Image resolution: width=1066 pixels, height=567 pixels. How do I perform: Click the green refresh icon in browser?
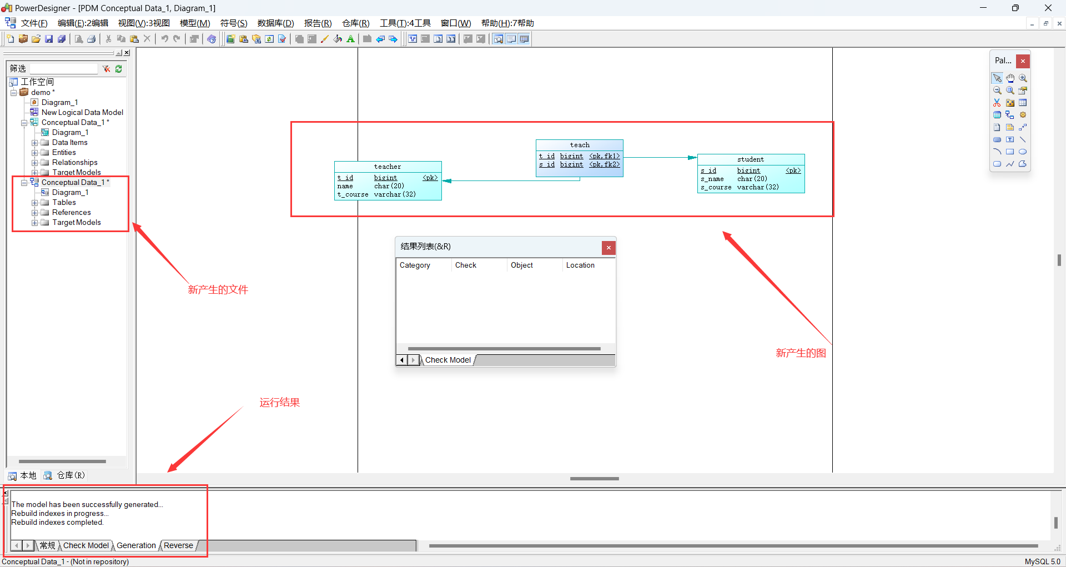pyautogui.click(x=119, y=69)
